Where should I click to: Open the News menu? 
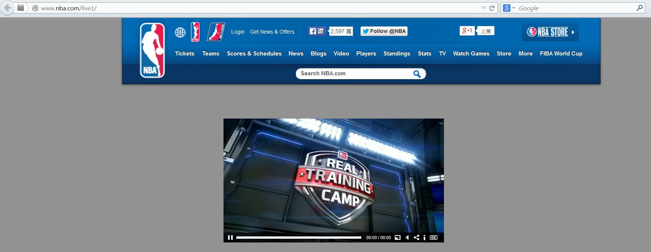click(x=296, y=54)
